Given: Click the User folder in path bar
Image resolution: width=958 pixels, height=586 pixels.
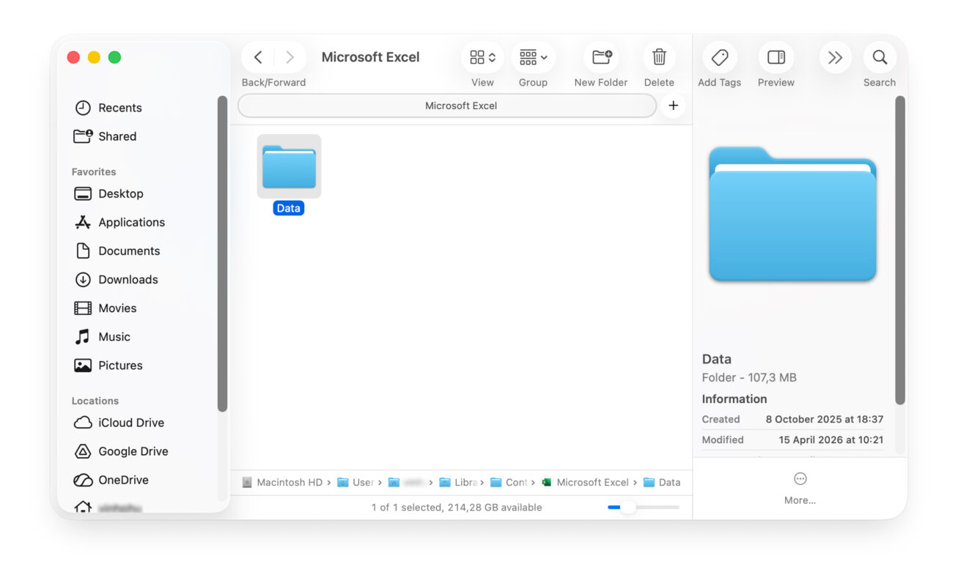Looking at the screenshot, I should (355, 482).
